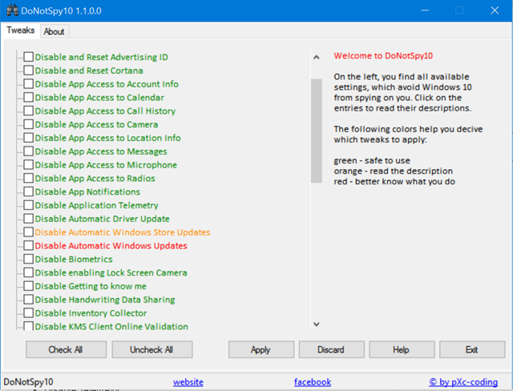Click the Discard button
The image size is (513, 391).
click(x=331, y=349)
